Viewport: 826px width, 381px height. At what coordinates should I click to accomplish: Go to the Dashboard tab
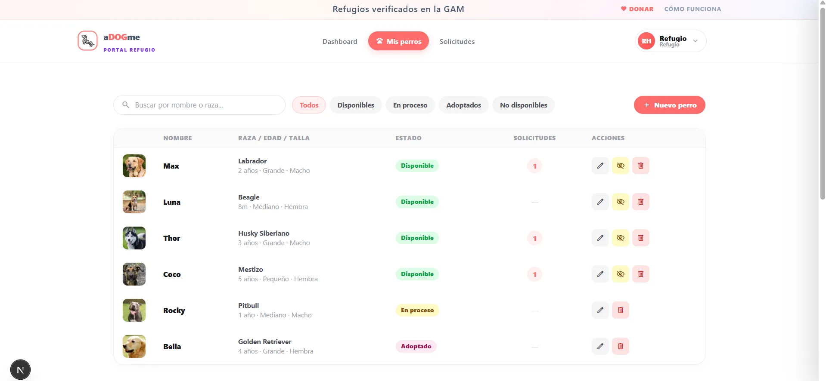[x=340, y=41]
